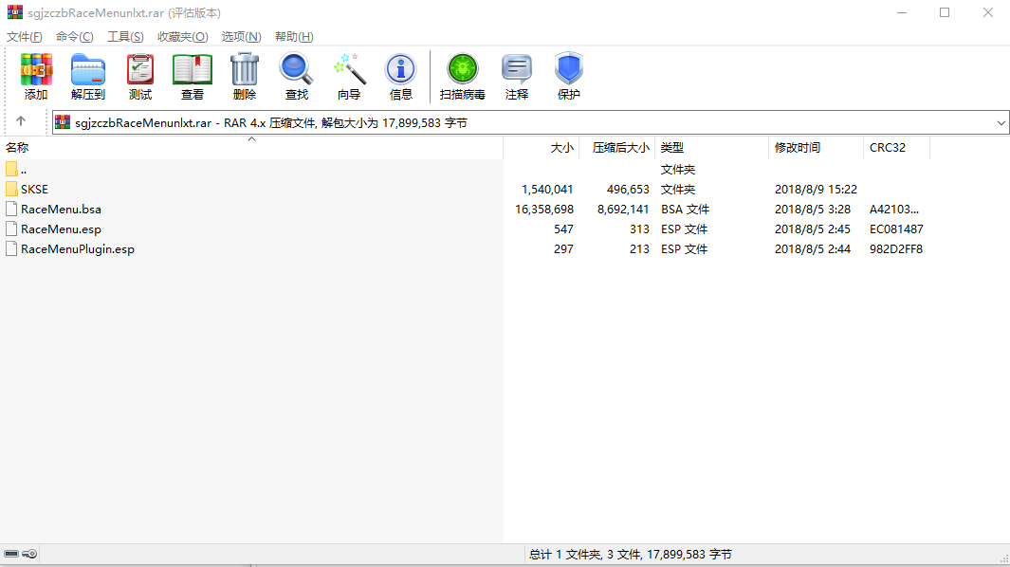This screenshot has height=567, width=1010.
Task: Select the SKSE folder icon
Action: pos(11,189)
